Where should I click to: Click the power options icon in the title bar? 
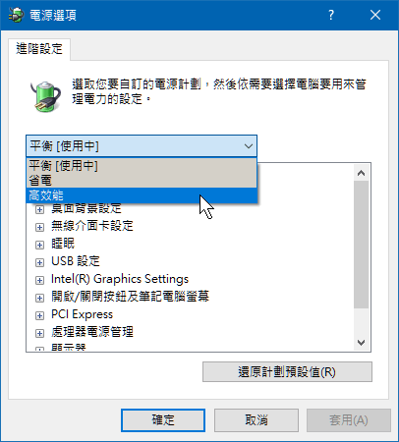(x=16, y=15)
